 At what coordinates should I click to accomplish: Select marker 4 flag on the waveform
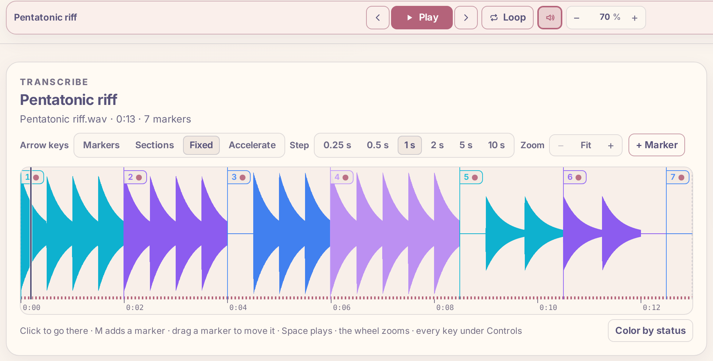[x=342, y=177]
